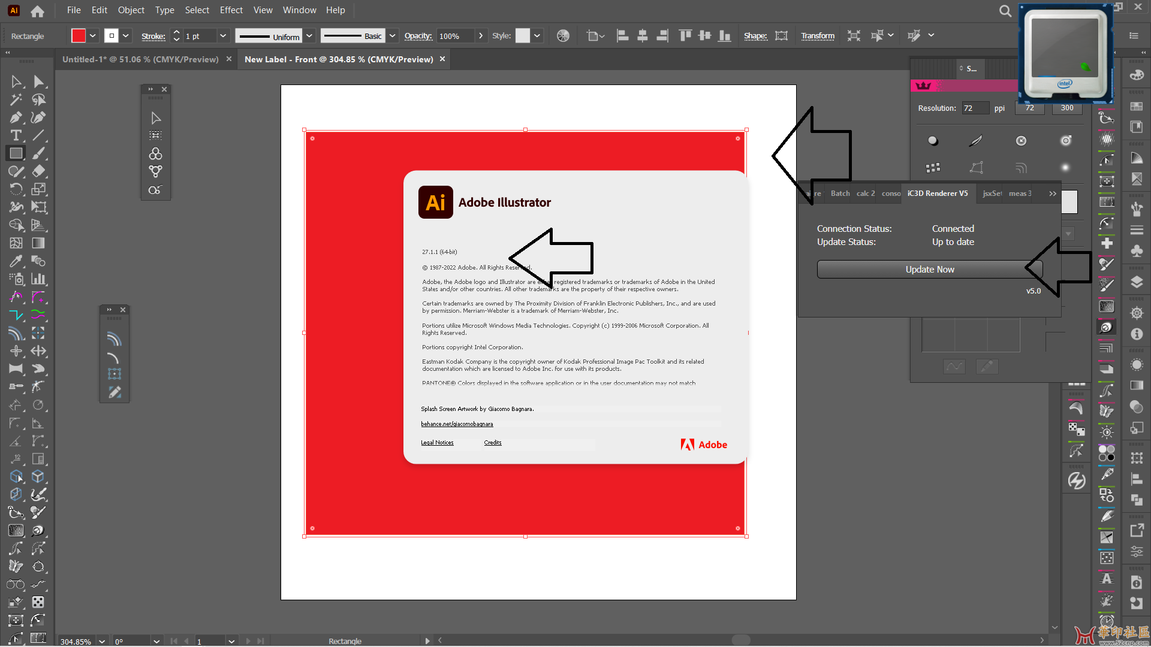Click the Update Now button
1151x647 pixels.
pos(929,270)
